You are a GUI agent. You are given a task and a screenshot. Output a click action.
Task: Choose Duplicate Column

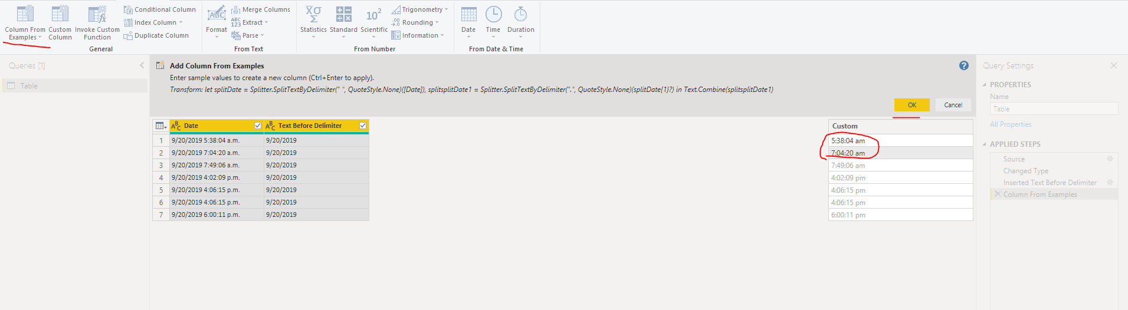[x=156, y=35]
